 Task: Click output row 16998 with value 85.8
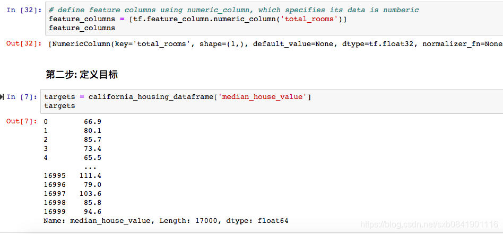click(x=73, y=203)
